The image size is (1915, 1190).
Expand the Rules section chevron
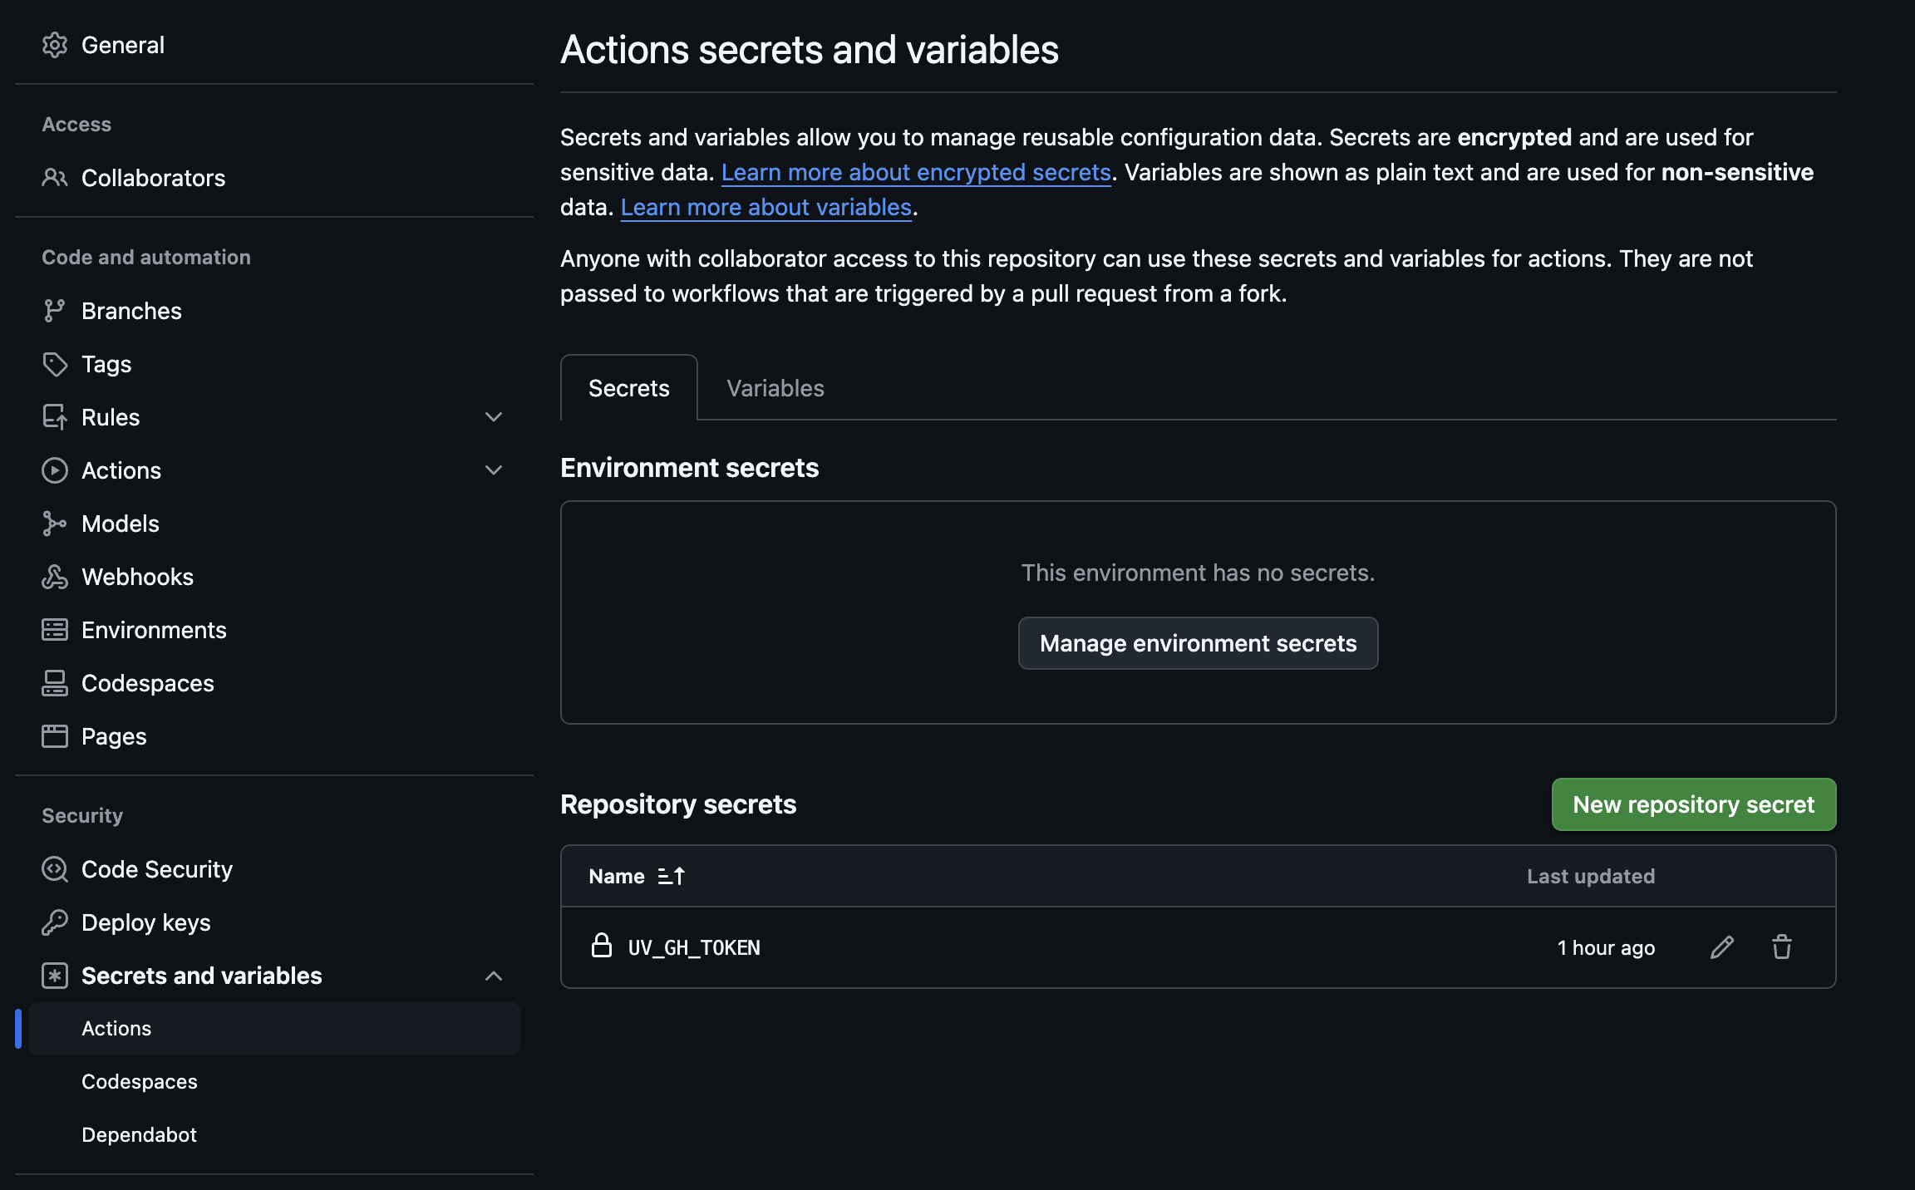point(494,417)
